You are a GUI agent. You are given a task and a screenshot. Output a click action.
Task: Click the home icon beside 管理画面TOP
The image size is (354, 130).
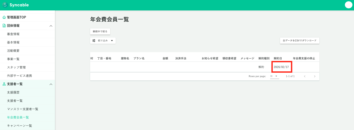tap(4, 17)
